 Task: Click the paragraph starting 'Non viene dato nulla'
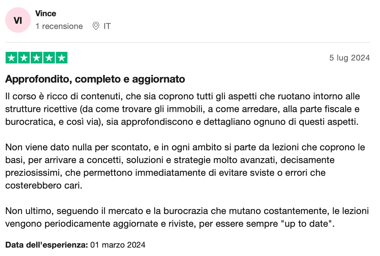[185, 166]
